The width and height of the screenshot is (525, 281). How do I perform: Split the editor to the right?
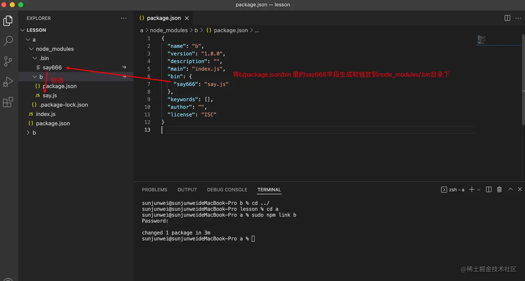[x=507, y=18]
